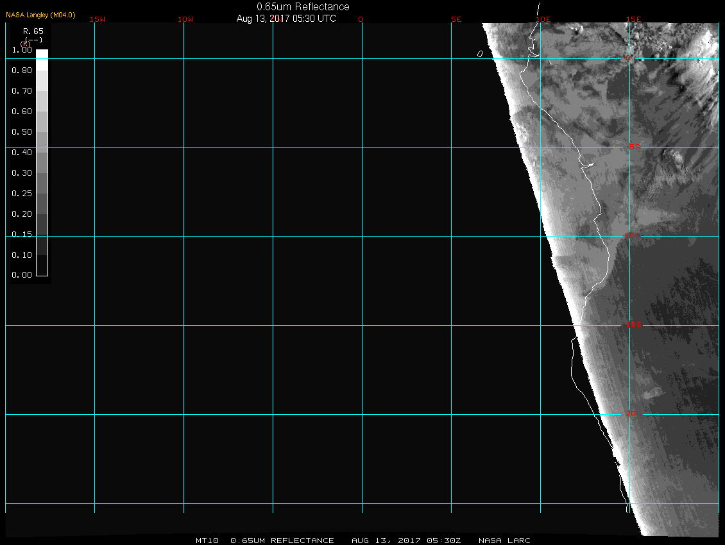Image resolution: width=725 pixels, height=545 pixels.
Task: Click the red 10S latitude label
Action: 633,237
